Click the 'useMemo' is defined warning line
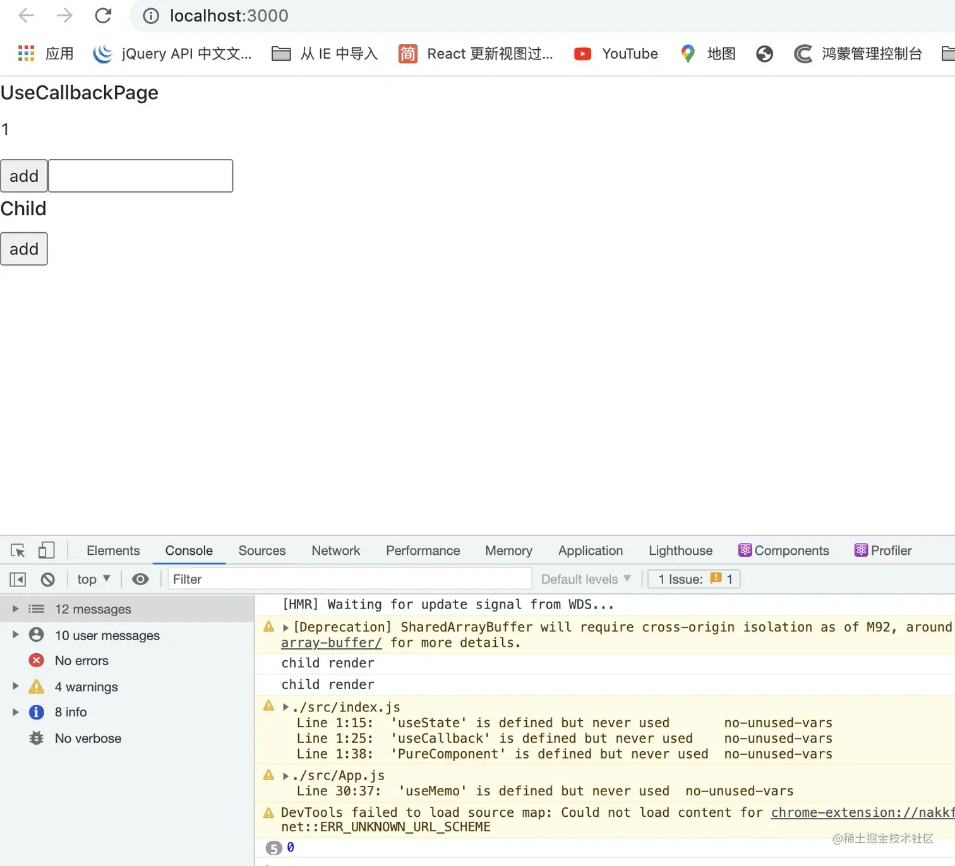This screenshot has width=955, height=866. coord(545,791)
